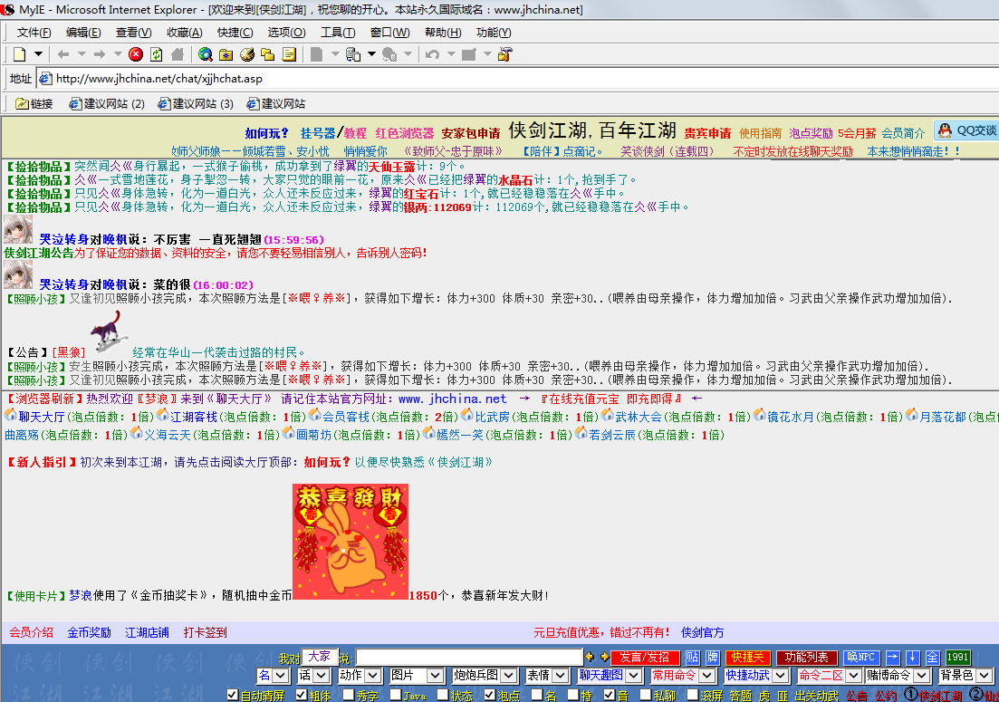Click the yellow stacked folders toolbar icon
This screenshot has height=702, width=999.
[267, 54]
